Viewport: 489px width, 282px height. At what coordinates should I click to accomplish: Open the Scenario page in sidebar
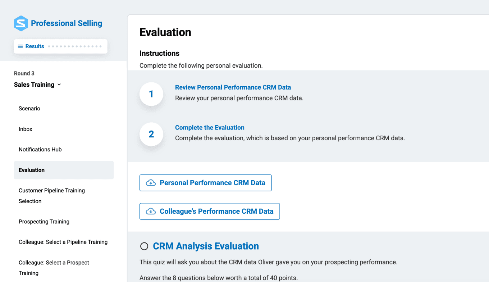(29, 109)
